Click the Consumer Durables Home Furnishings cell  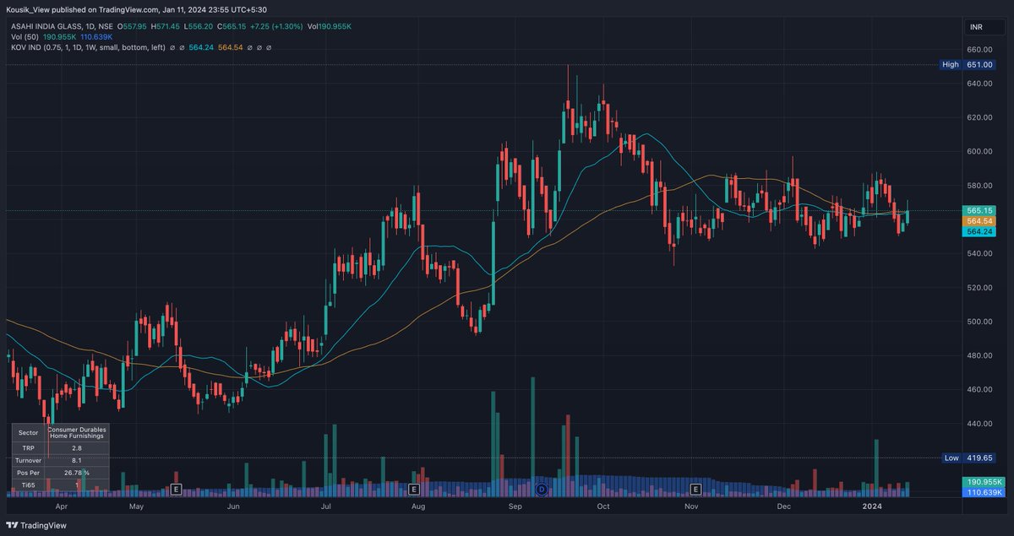click(77, 431)
